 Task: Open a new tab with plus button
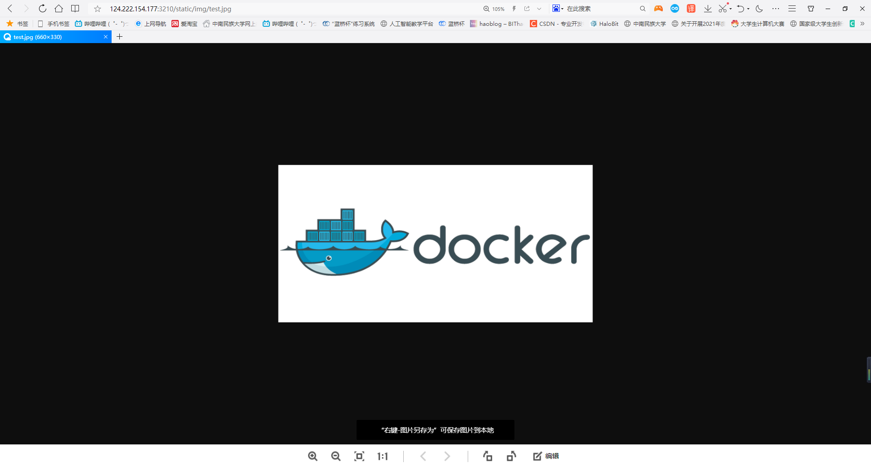click(120, 37)
